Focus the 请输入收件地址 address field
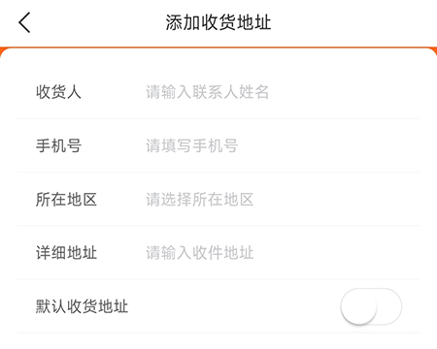Screen dimensions: 437x349 pos(199,253)
